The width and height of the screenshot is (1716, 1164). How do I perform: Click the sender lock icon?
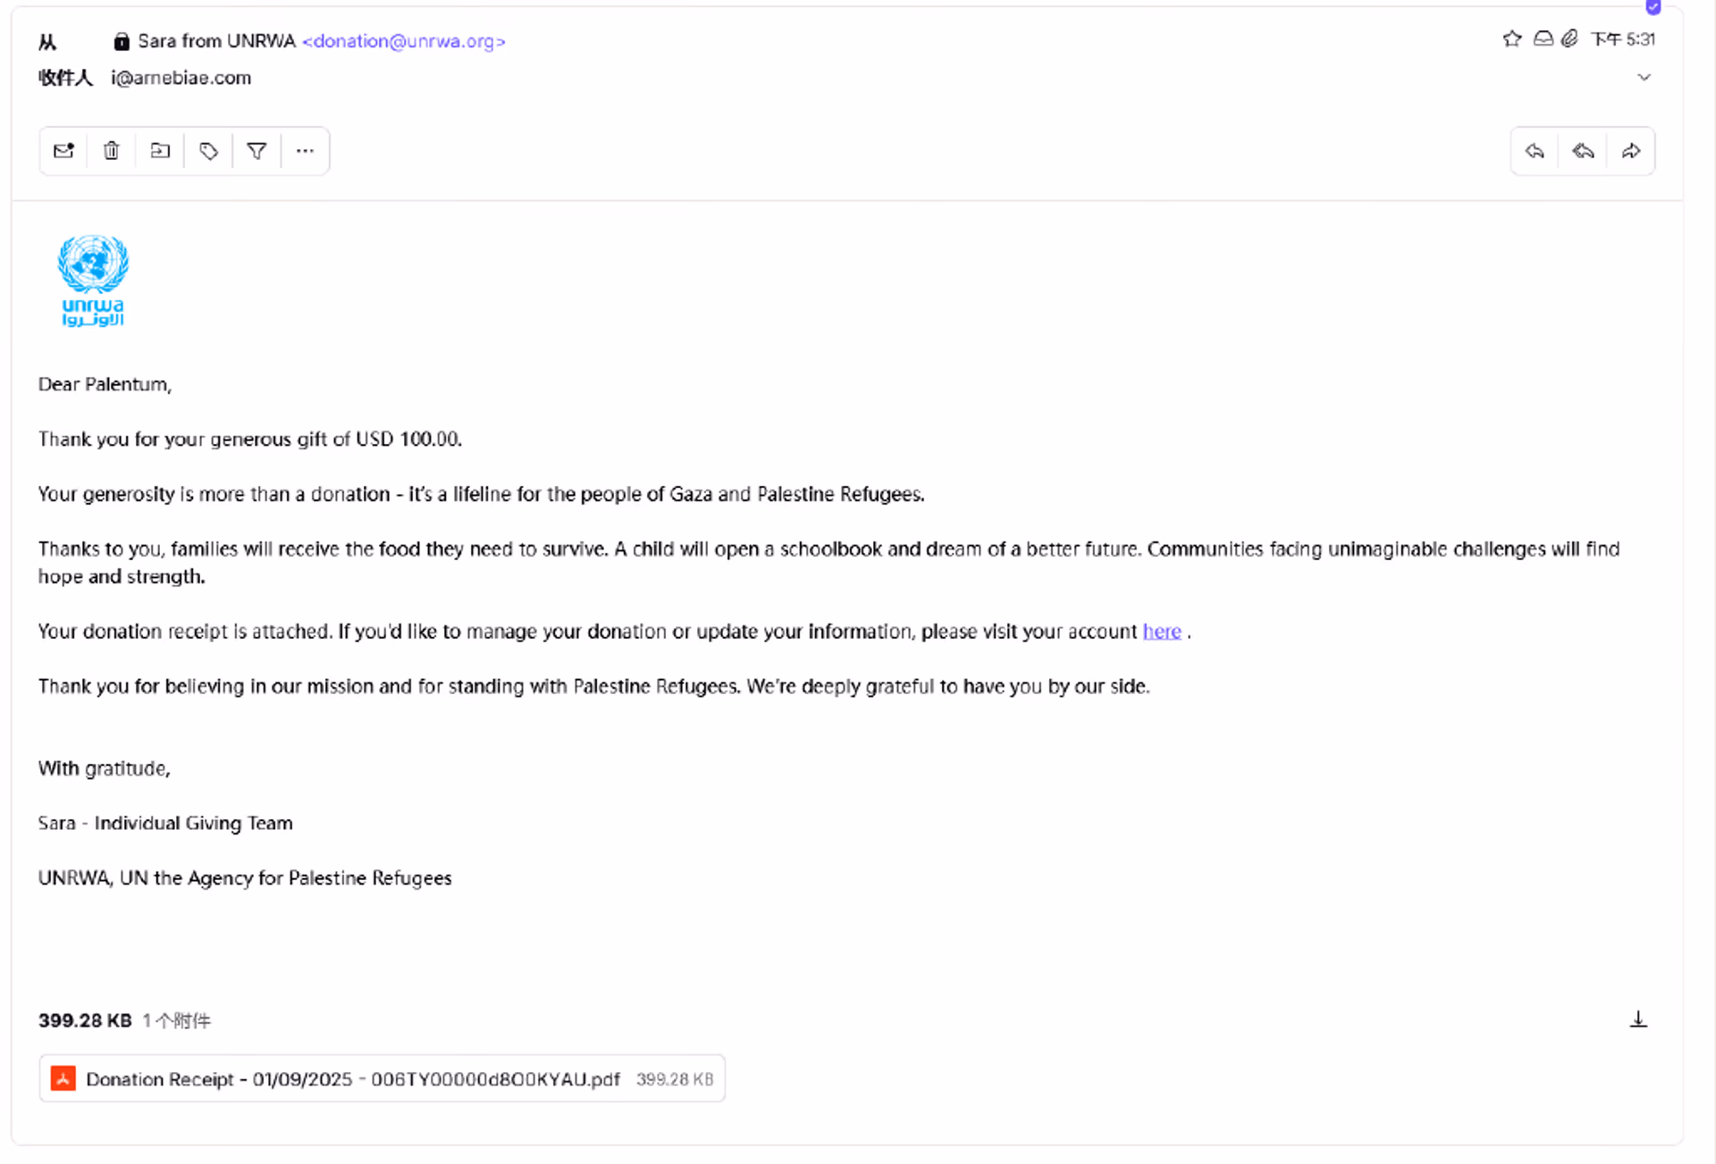[x=122, y=41]
